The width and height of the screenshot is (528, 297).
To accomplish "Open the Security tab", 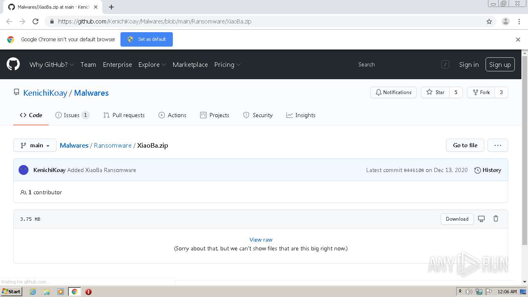I will point(258,115).
